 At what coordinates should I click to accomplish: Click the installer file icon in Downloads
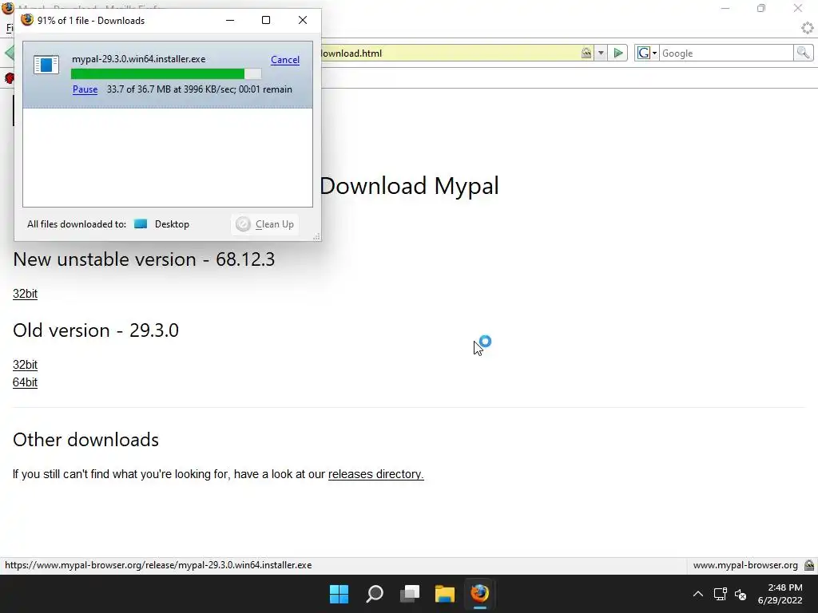[x=46, y=65]
